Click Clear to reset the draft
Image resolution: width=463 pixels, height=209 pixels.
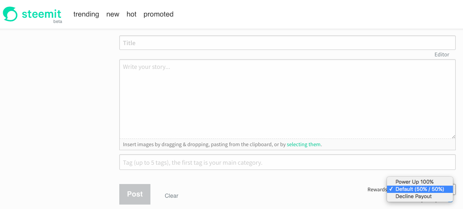coord(171,196)
